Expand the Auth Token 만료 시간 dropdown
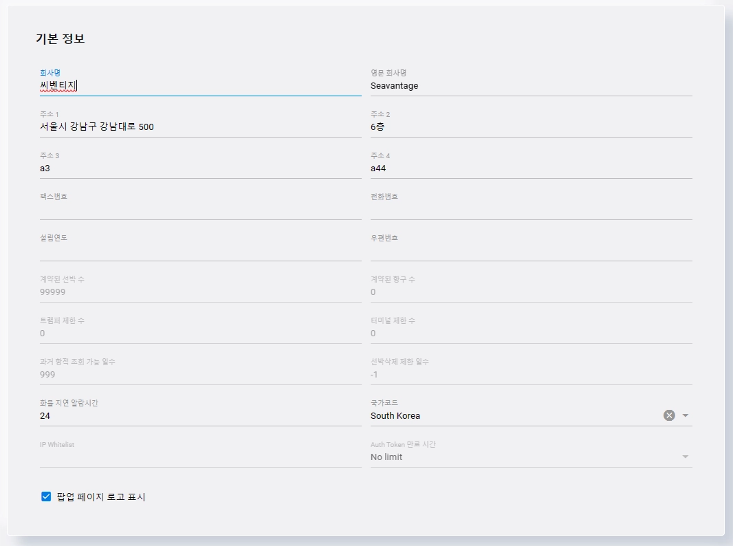The width and height of the screenshot is (733, 546). tap(686, 457)
